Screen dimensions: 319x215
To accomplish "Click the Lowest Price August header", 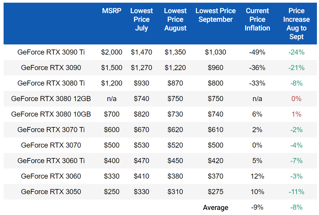I will tap(175, 20).
